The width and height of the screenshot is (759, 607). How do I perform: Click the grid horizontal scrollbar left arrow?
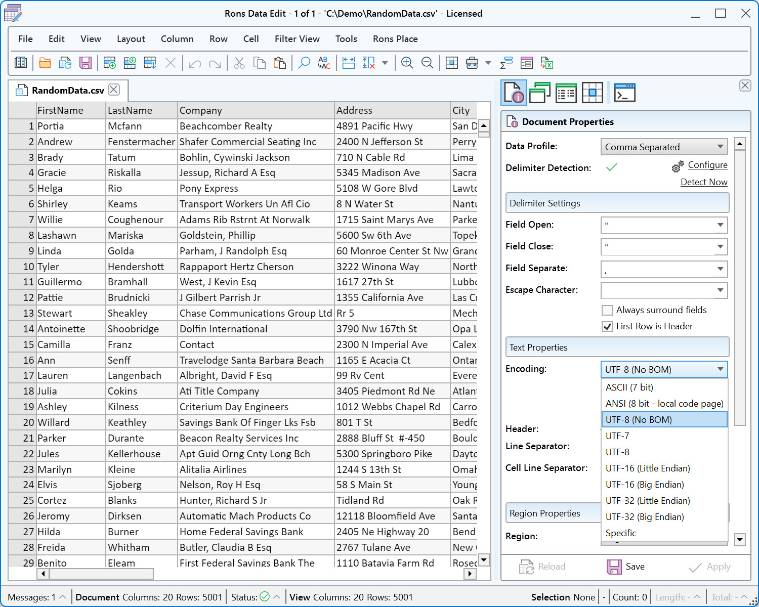43,574
